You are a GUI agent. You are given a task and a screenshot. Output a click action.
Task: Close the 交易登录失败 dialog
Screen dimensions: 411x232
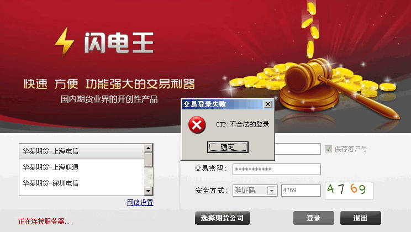tap(267, 104)
